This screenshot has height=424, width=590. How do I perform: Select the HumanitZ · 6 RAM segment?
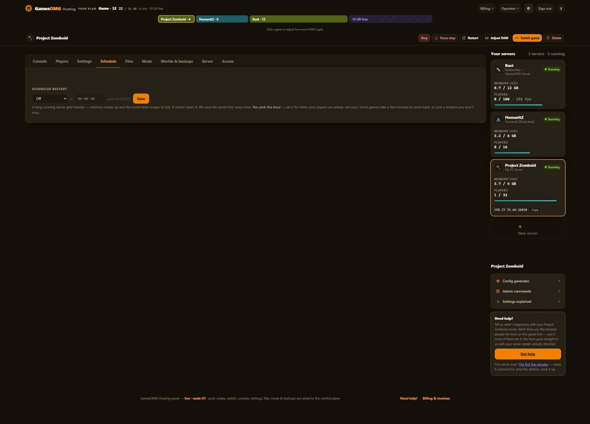[x=222, y=19]
